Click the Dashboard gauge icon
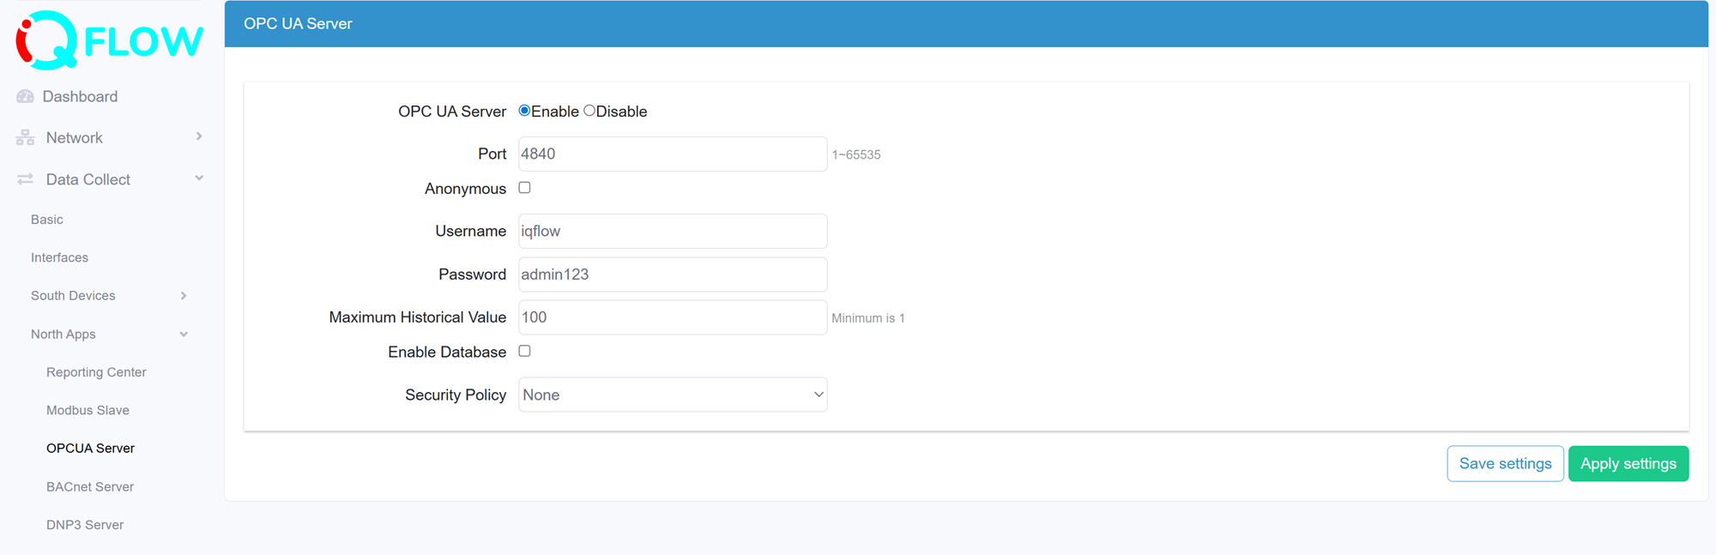This screenshot has width=1716, height=555. click(x=25, y=96)
